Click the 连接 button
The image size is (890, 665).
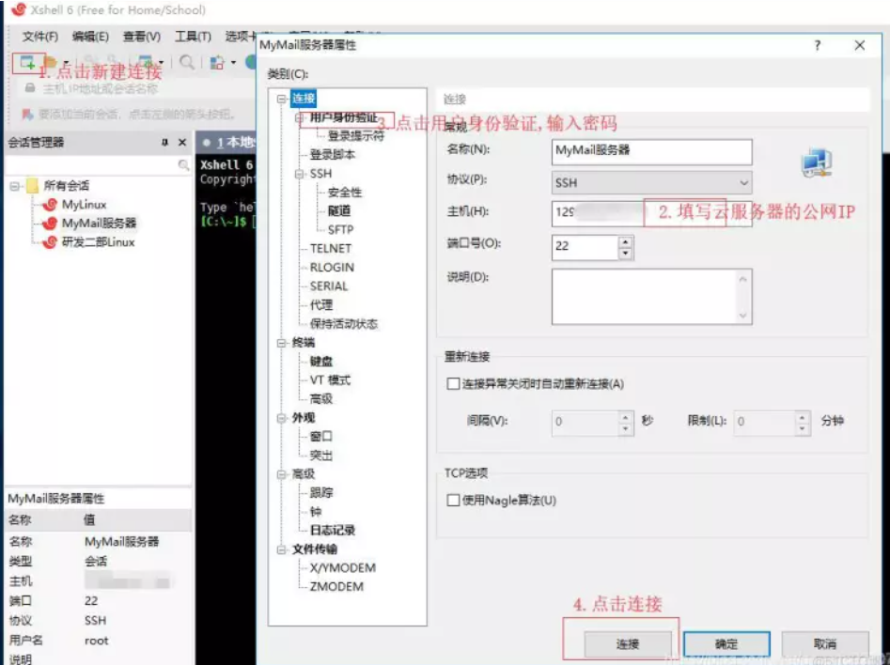[x=627, y=644]
